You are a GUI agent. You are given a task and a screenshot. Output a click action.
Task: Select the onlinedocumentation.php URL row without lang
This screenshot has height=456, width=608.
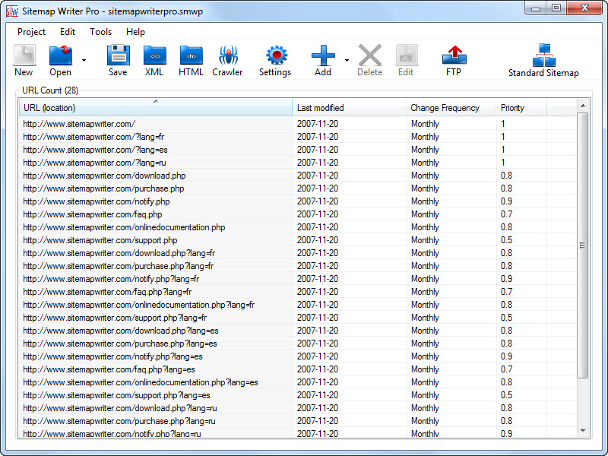(x=297, y=227)
